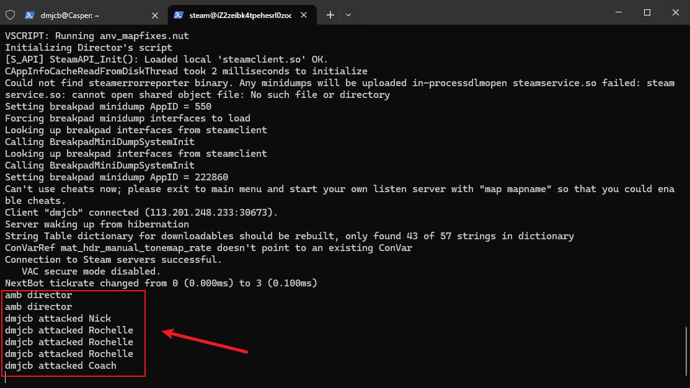This screenshot has width=690, height=388.
Task: Click 'Server waking up from hibernation' line
Action: [x=97, y=224]
